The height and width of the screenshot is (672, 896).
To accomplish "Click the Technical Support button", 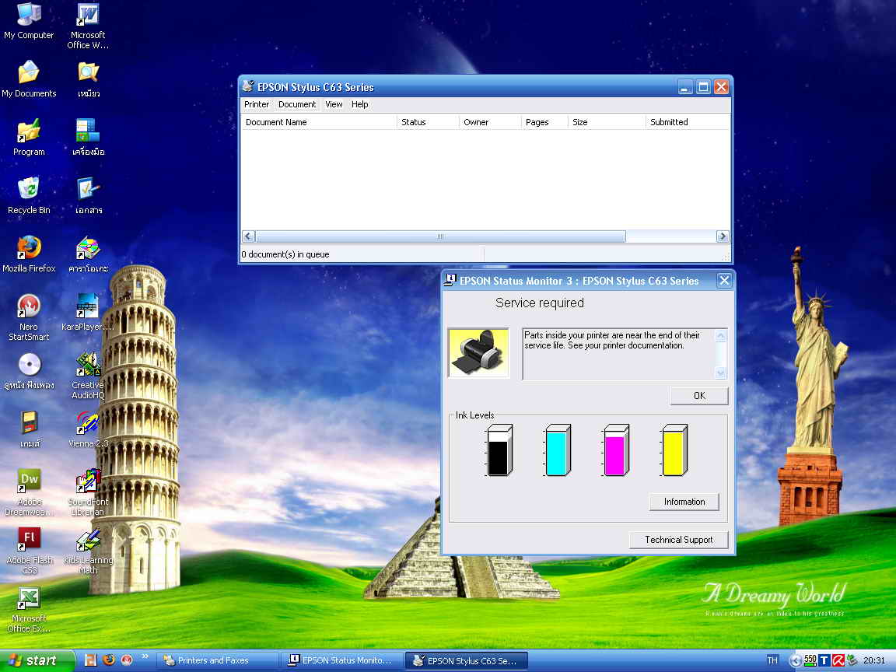I will click(x=679, y=540).
